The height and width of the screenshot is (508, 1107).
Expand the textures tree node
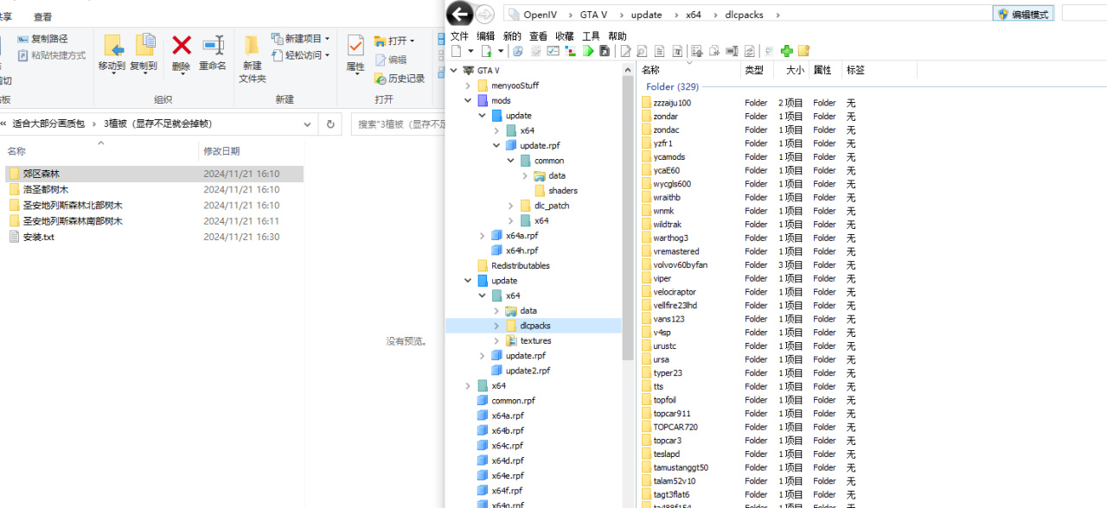(x=496, y=340)
